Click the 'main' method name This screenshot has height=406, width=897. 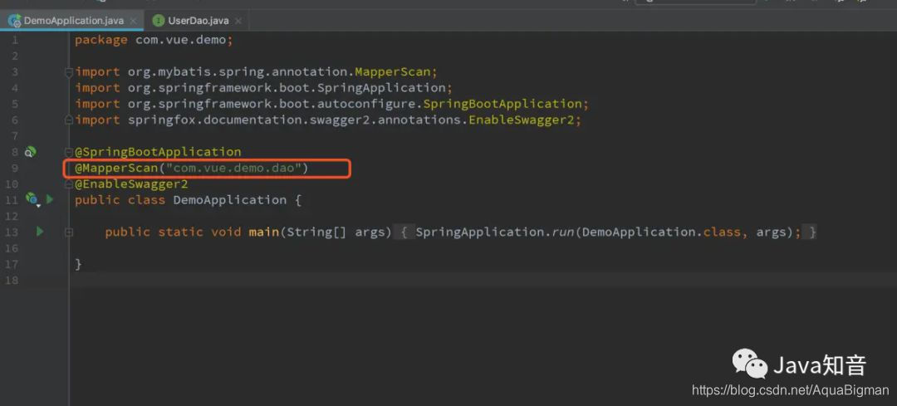pyautogui.click(x=264, y=232)
